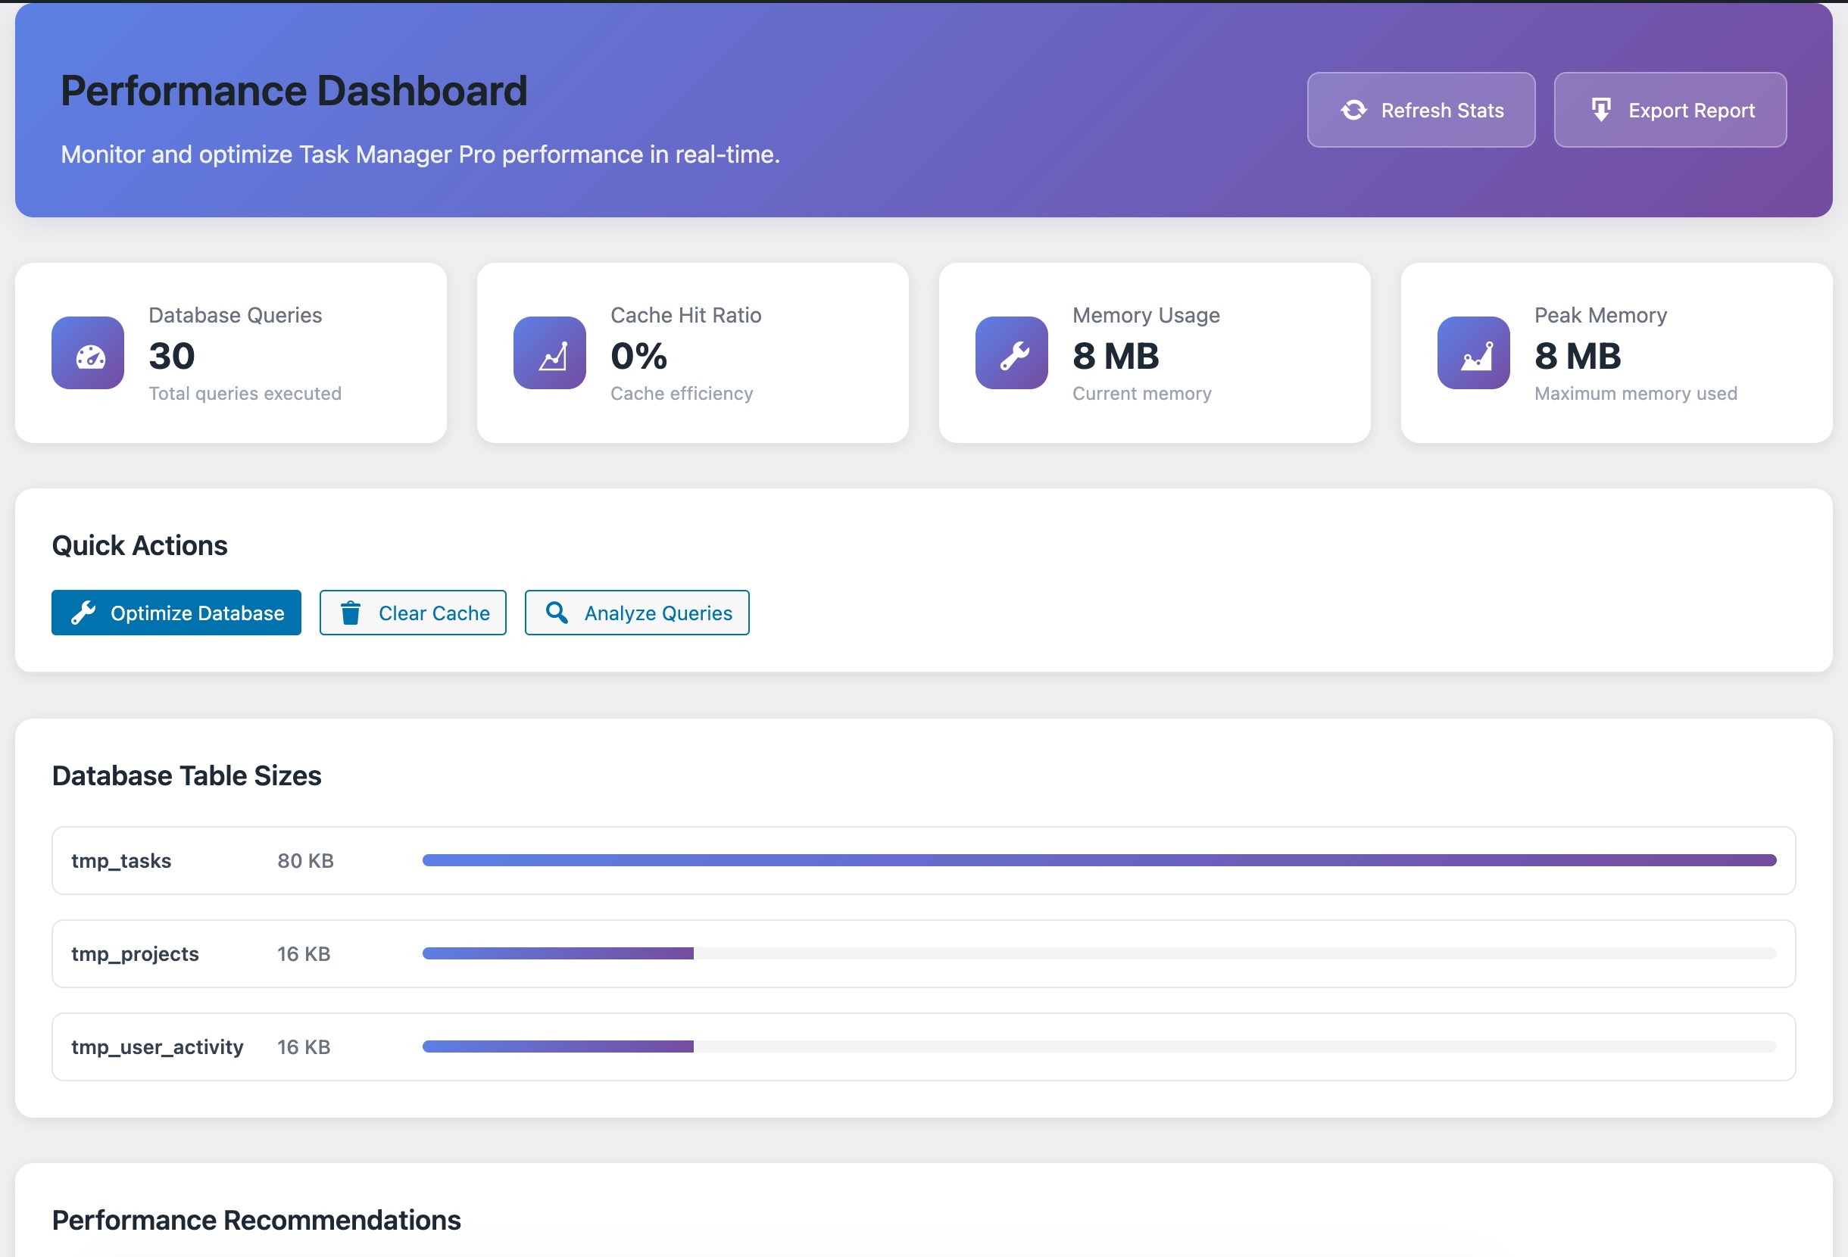Click the trash icon on Clear Cache button
The height and width of the screenshot is (1257, 1848).
coord(351,612)
